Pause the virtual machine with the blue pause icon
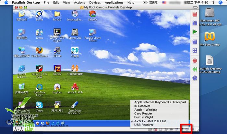 195,23
